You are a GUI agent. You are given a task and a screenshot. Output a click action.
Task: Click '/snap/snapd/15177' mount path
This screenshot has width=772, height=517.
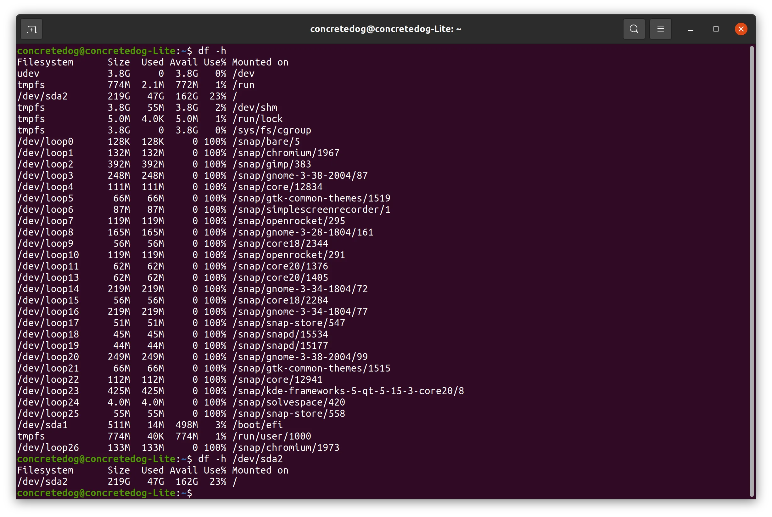[x=280, y=345]
